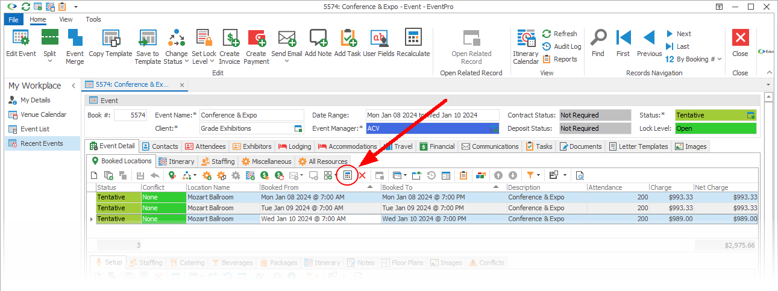This screenshot has height=291, width=778.
Task: Open the Lodging tab
Action: point(295,146)
